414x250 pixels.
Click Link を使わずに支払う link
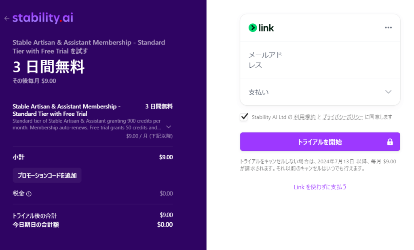tap(320, 187)
